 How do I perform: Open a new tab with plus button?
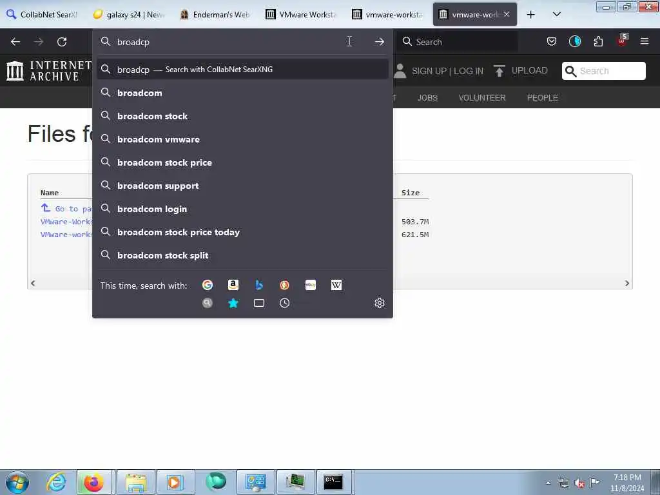tap(531, 15)
